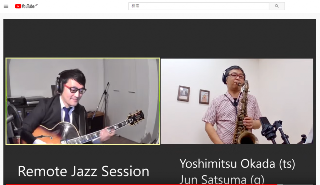Click the left framed picture on the wall
Image resolution: width=320 pixels, height=185 pixels.
(183, 93)
